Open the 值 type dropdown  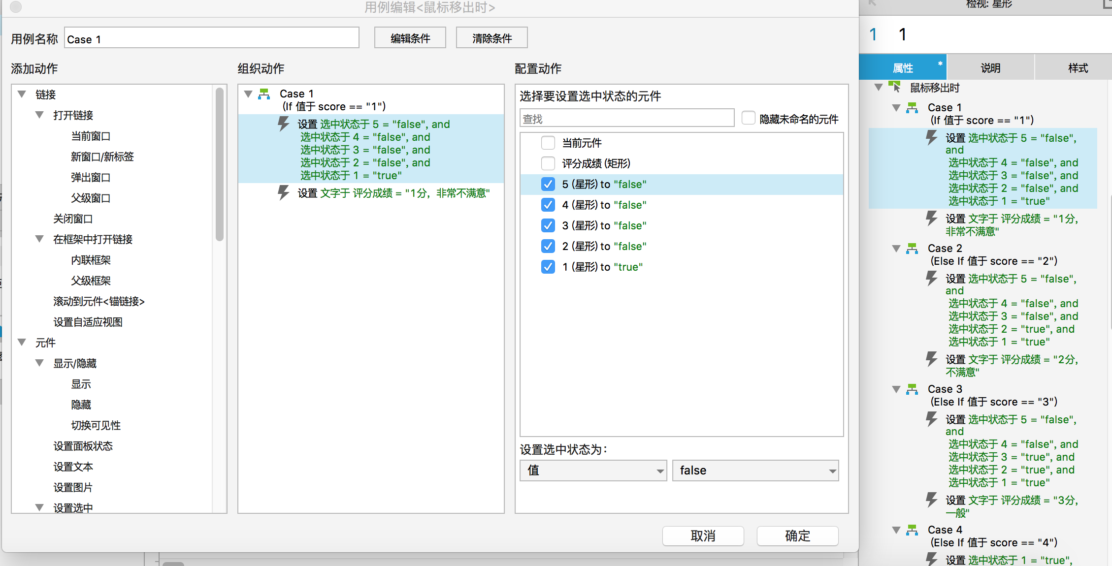coord(593,471)
